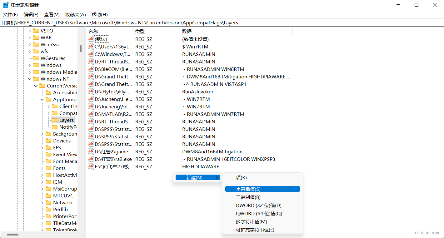Click 新建(N) in the context menu

coord(198,177)
